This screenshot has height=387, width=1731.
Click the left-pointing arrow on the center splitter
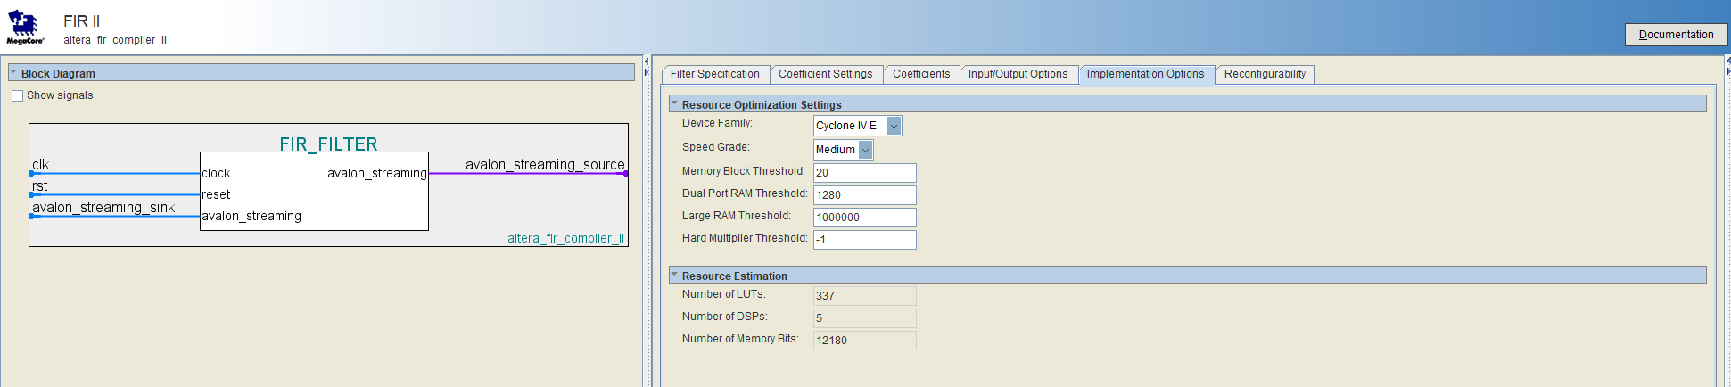click(647, 62)
